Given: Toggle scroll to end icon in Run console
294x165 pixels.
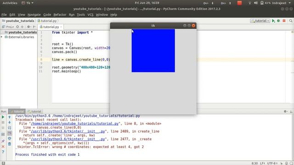Looking at the screenshot, I should [9, 133].
